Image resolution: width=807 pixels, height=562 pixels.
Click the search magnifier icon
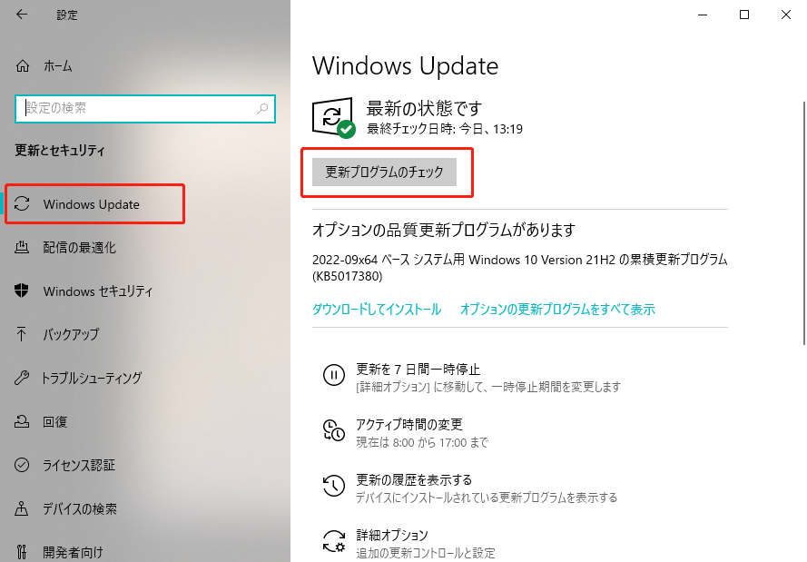pyautogui.click(x=262, y=109)
